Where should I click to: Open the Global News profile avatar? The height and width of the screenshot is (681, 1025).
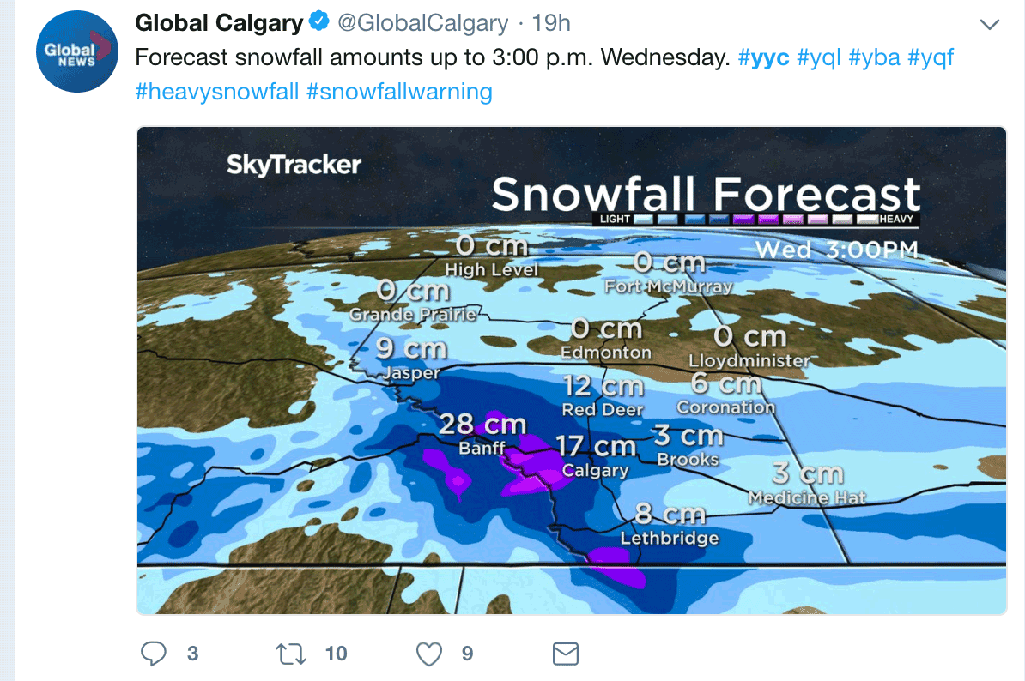click(x=77, y=51)
